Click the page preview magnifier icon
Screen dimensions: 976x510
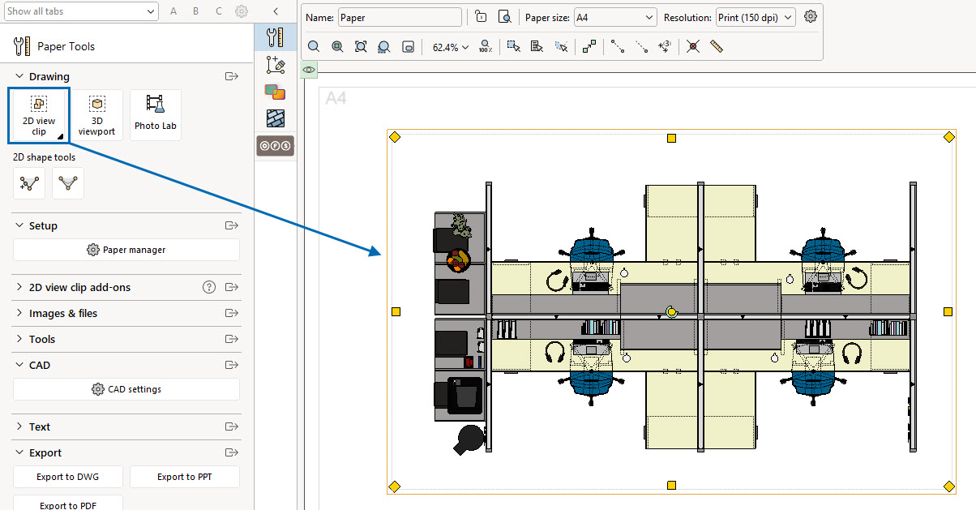pos(504,17)
